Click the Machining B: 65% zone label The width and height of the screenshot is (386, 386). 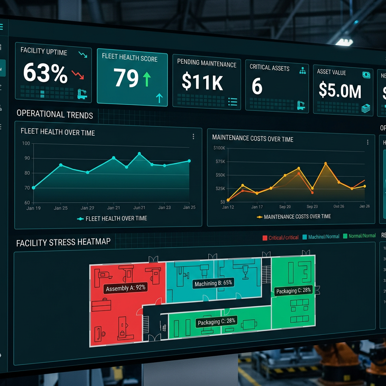pos(213,283)
